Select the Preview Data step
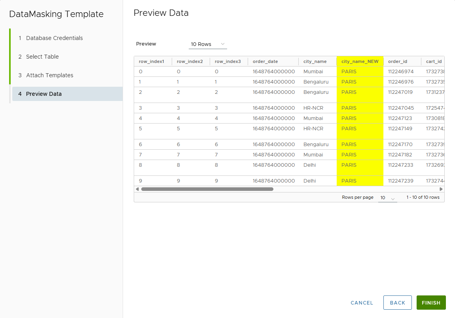 (44, 94)
